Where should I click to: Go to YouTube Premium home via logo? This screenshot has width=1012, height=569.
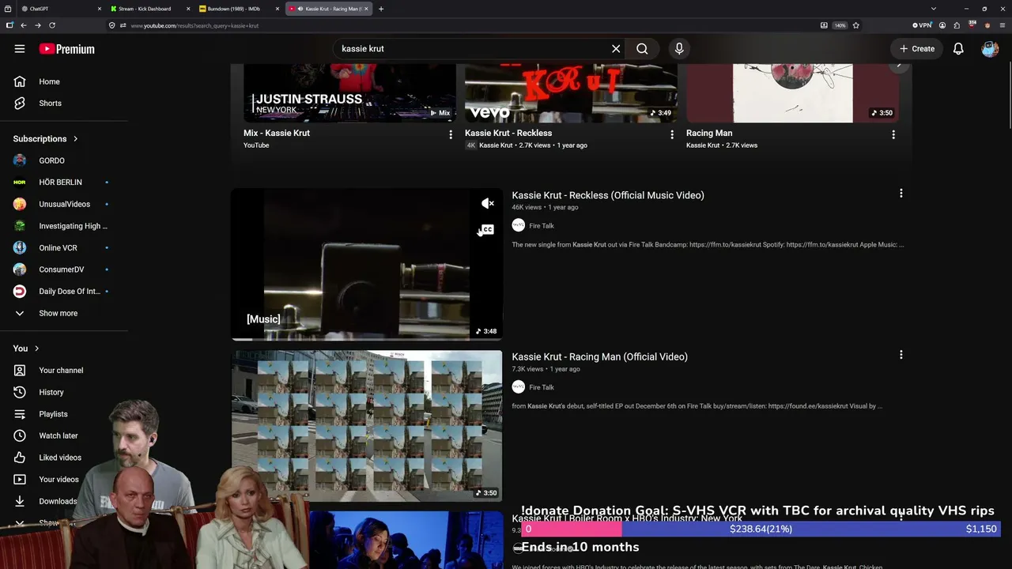click(66, 49)
